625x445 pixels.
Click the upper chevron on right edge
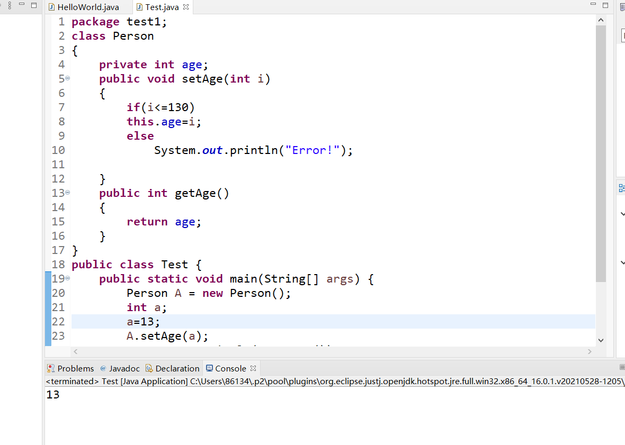622,214
